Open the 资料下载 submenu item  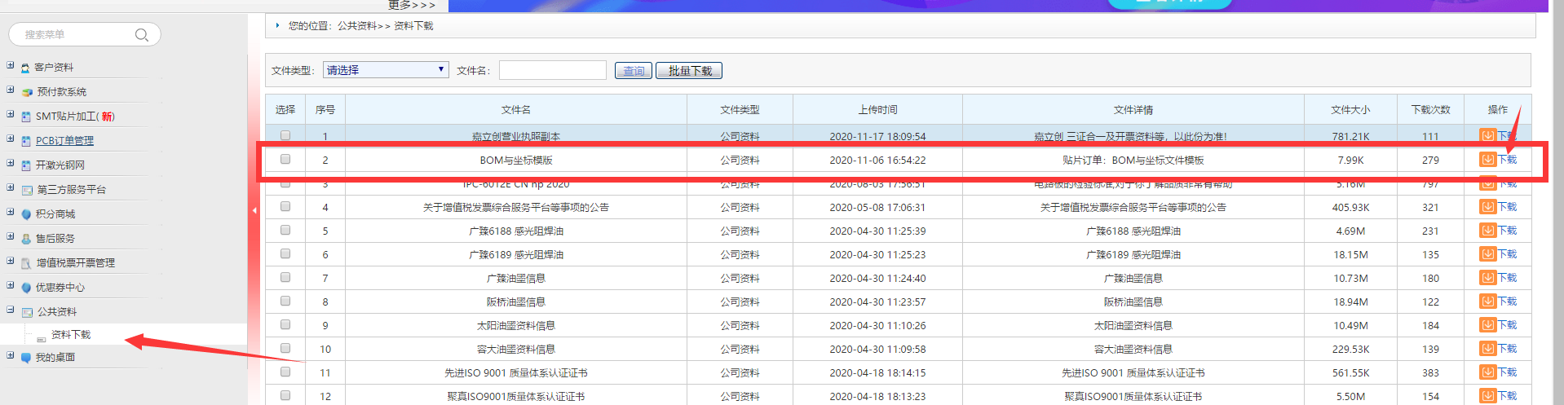point(71,335)
